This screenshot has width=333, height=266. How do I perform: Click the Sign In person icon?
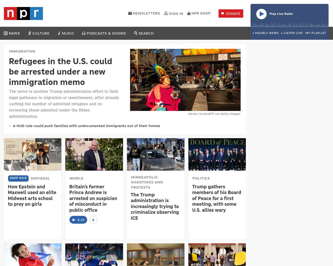pos(166,14)
